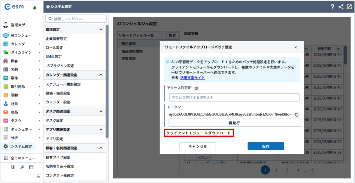
Task: Click the 保存 button
Action: pyautogui.click(x=266, y=146)
